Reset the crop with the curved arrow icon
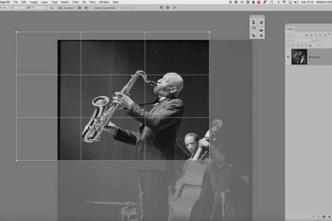332x221 pixels. click(161, 8)
